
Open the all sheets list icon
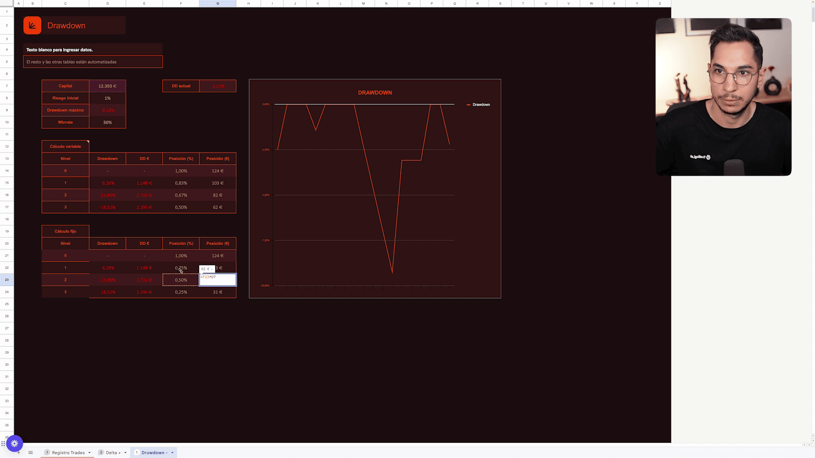[31, 452]
